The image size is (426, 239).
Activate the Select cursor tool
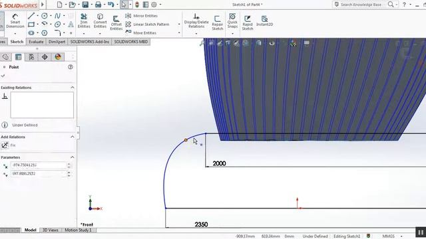(124, 5)
